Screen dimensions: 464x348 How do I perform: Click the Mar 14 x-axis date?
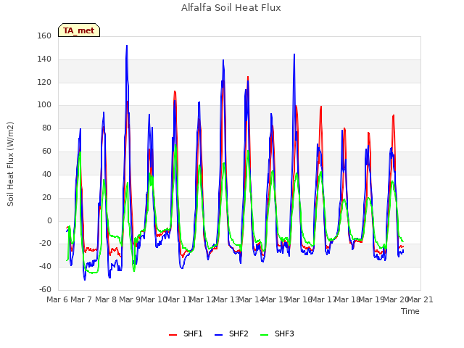251,299
